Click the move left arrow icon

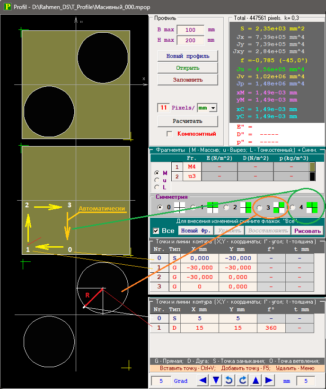point(203,380)
